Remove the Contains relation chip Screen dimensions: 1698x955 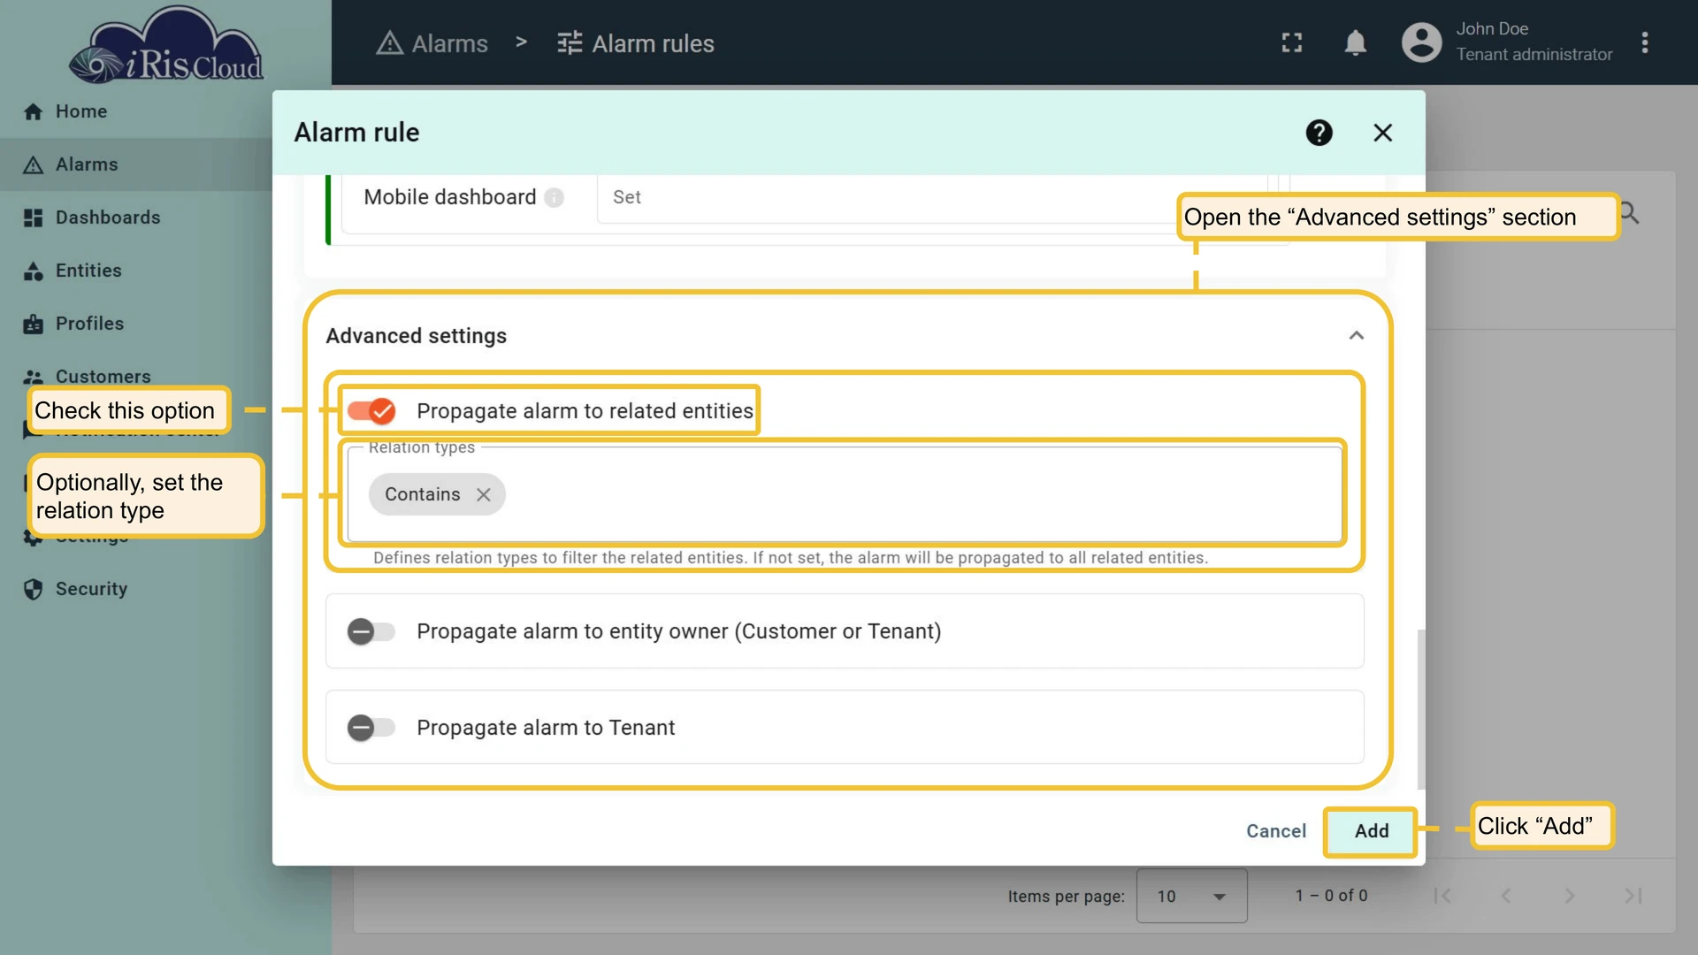click(x=483, y=494)
